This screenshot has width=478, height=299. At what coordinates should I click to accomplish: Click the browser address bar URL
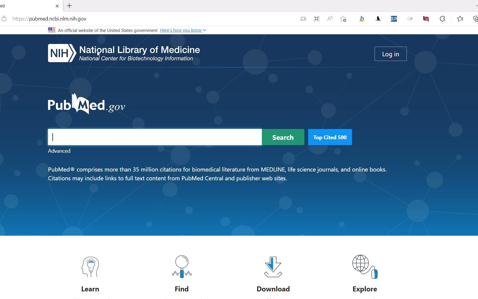[x=49, y=19]
